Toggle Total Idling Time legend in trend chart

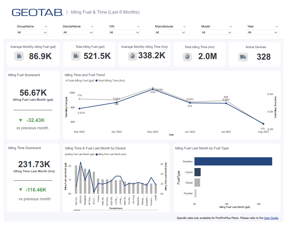110,81
